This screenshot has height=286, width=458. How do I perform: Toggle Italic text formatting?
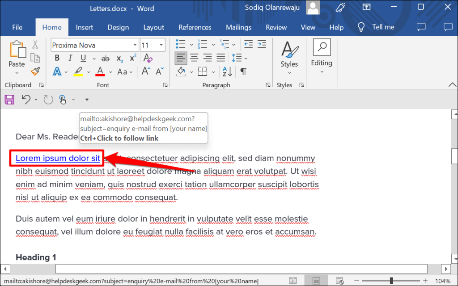point(70,59)
